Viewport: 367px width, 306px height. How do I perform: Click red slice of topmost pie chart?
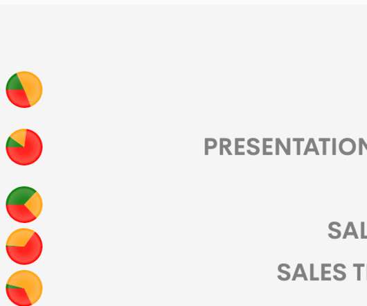[x=17, y=98]
